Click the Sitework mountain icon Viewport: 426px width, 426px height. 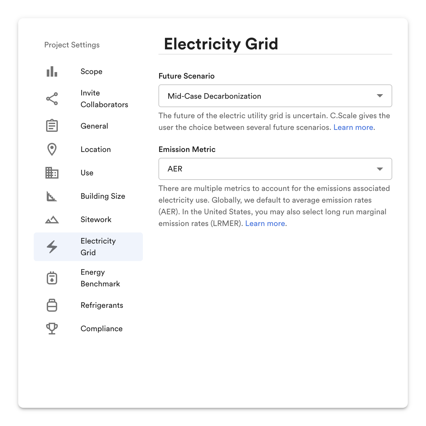[52, 220]
